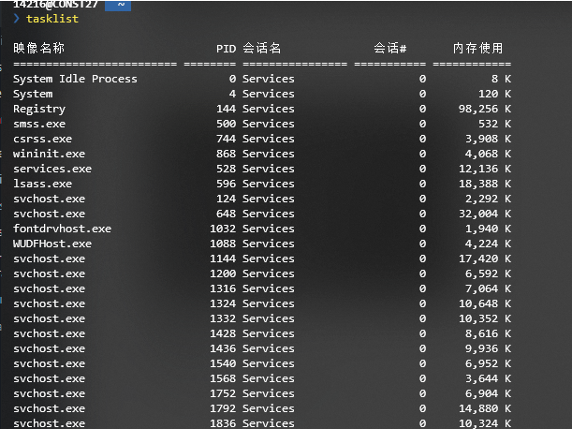Click the '~' directory segment in prompt
Image resolution: width=572 pixels, height=429 pixels.
click(118, 5)
